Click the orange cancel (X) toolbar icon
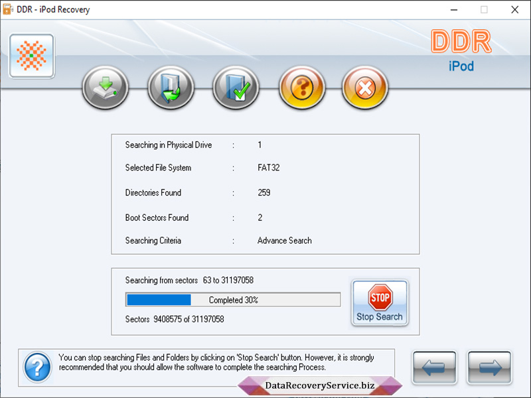The width and height of the screenshot is (531, 398). pos(364,87)
